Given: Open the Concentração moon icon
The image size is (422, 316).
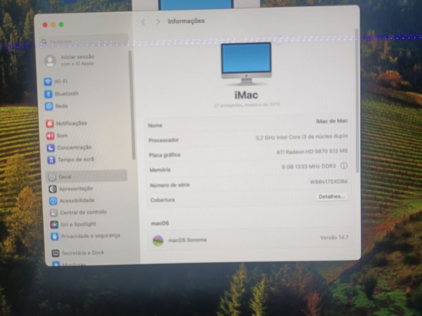Looking at the screenshot, I should point(51,148).
